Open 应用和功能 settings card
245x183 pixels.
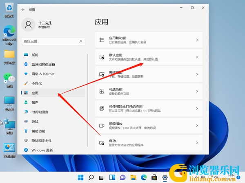[149, 40]
